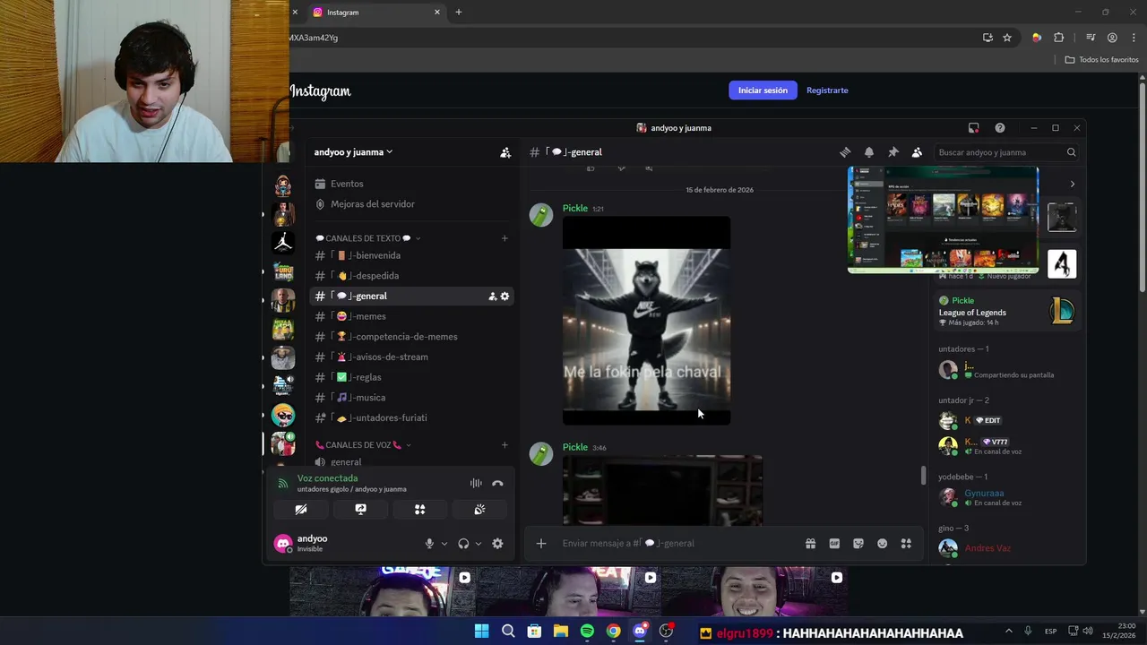Open microphone input options arrow
1147x645 pixels.
click(444, 544)
